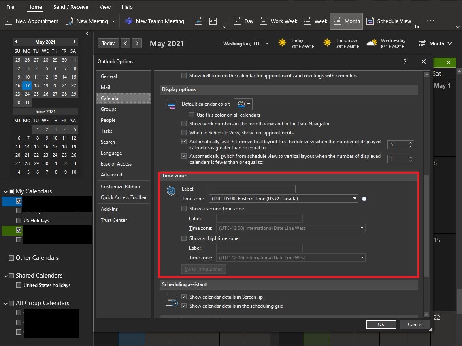462x346 pixels.
Task: Click the primary time zone Label field
Action: click(x=252, y=189)
